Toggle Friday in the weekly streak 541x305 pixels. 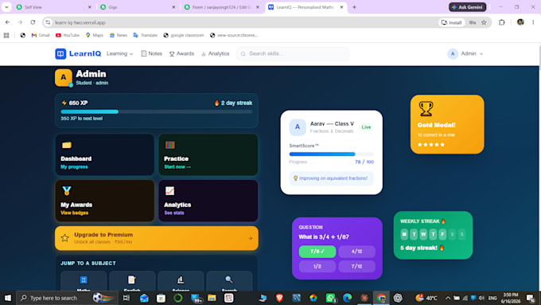(x=442, y=234)
